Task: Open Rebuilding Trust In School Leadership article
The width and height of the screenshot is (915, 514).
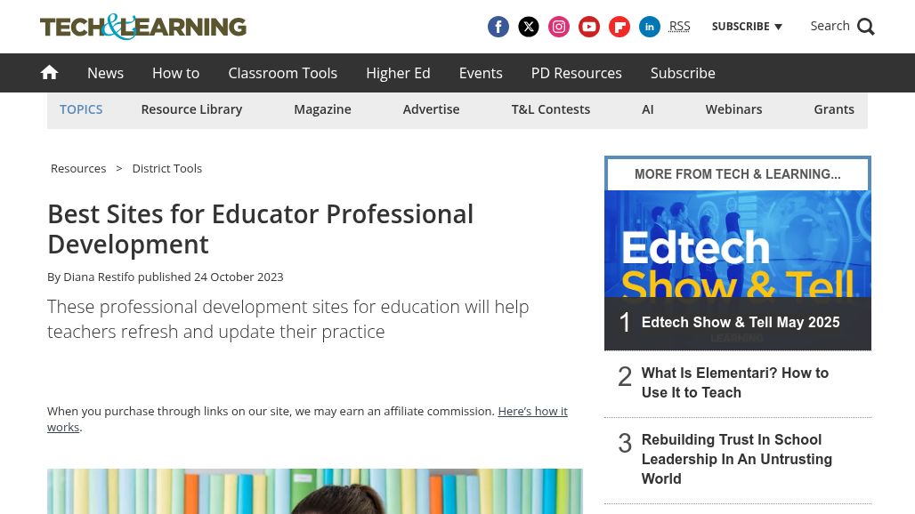Action: (x=736, y=459)
